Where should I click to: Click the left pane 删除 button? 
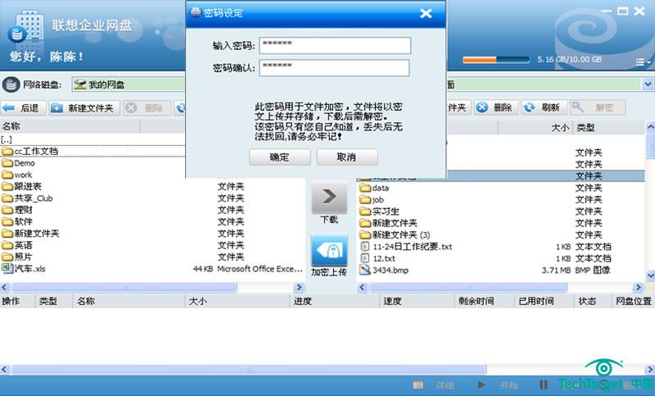tap(147, 108)
